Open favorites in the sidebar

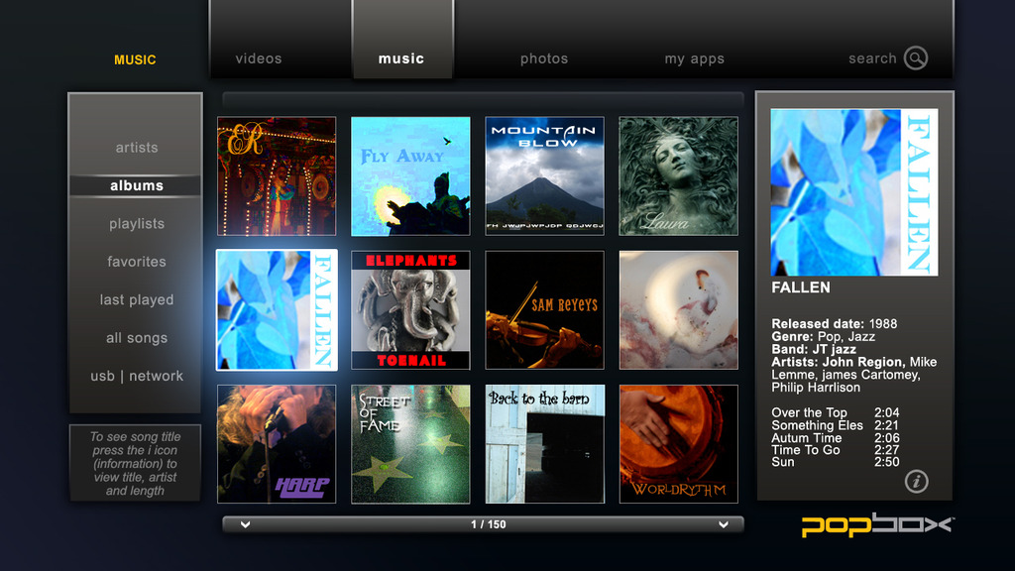[x=137, y=262]
